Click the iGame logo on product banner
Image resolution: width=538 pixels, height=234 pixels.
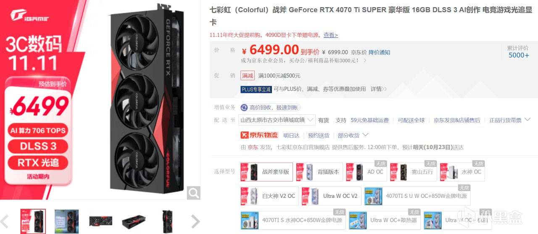[x=31, y=17]
